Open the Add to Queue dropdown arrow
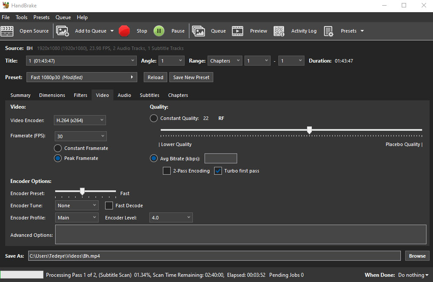 [x=112, y=31]
